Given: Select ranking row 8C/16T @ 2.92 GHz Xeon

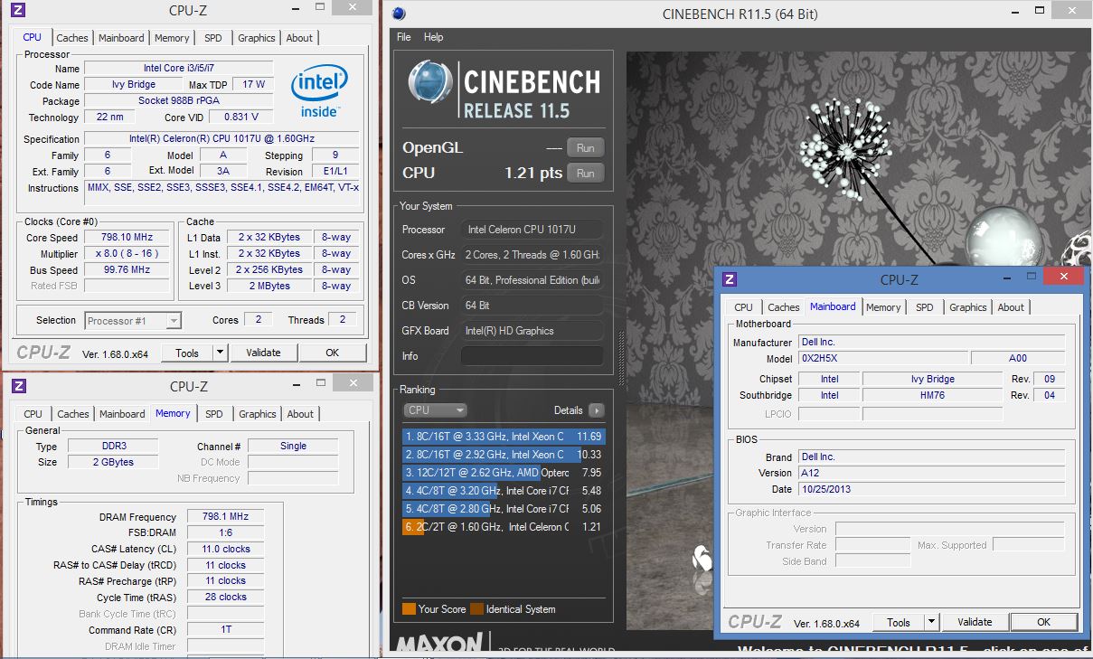Looking at the screenshot, I should point(503,454).
